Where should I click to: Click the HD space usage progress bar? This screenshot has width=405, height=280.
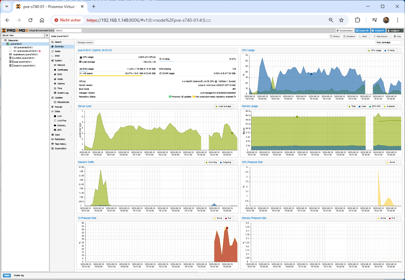pos(117,76)
